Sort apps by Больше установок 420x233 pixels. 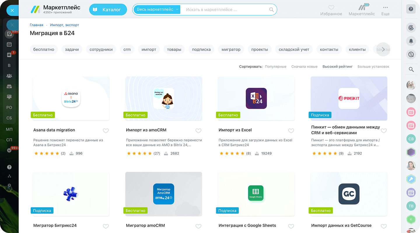[x=373, y=67]
